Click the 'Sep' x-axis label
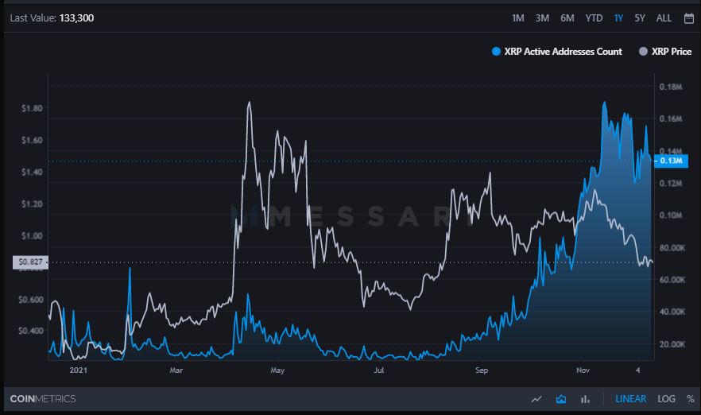 pyautogui.click(x=482, y=370)
